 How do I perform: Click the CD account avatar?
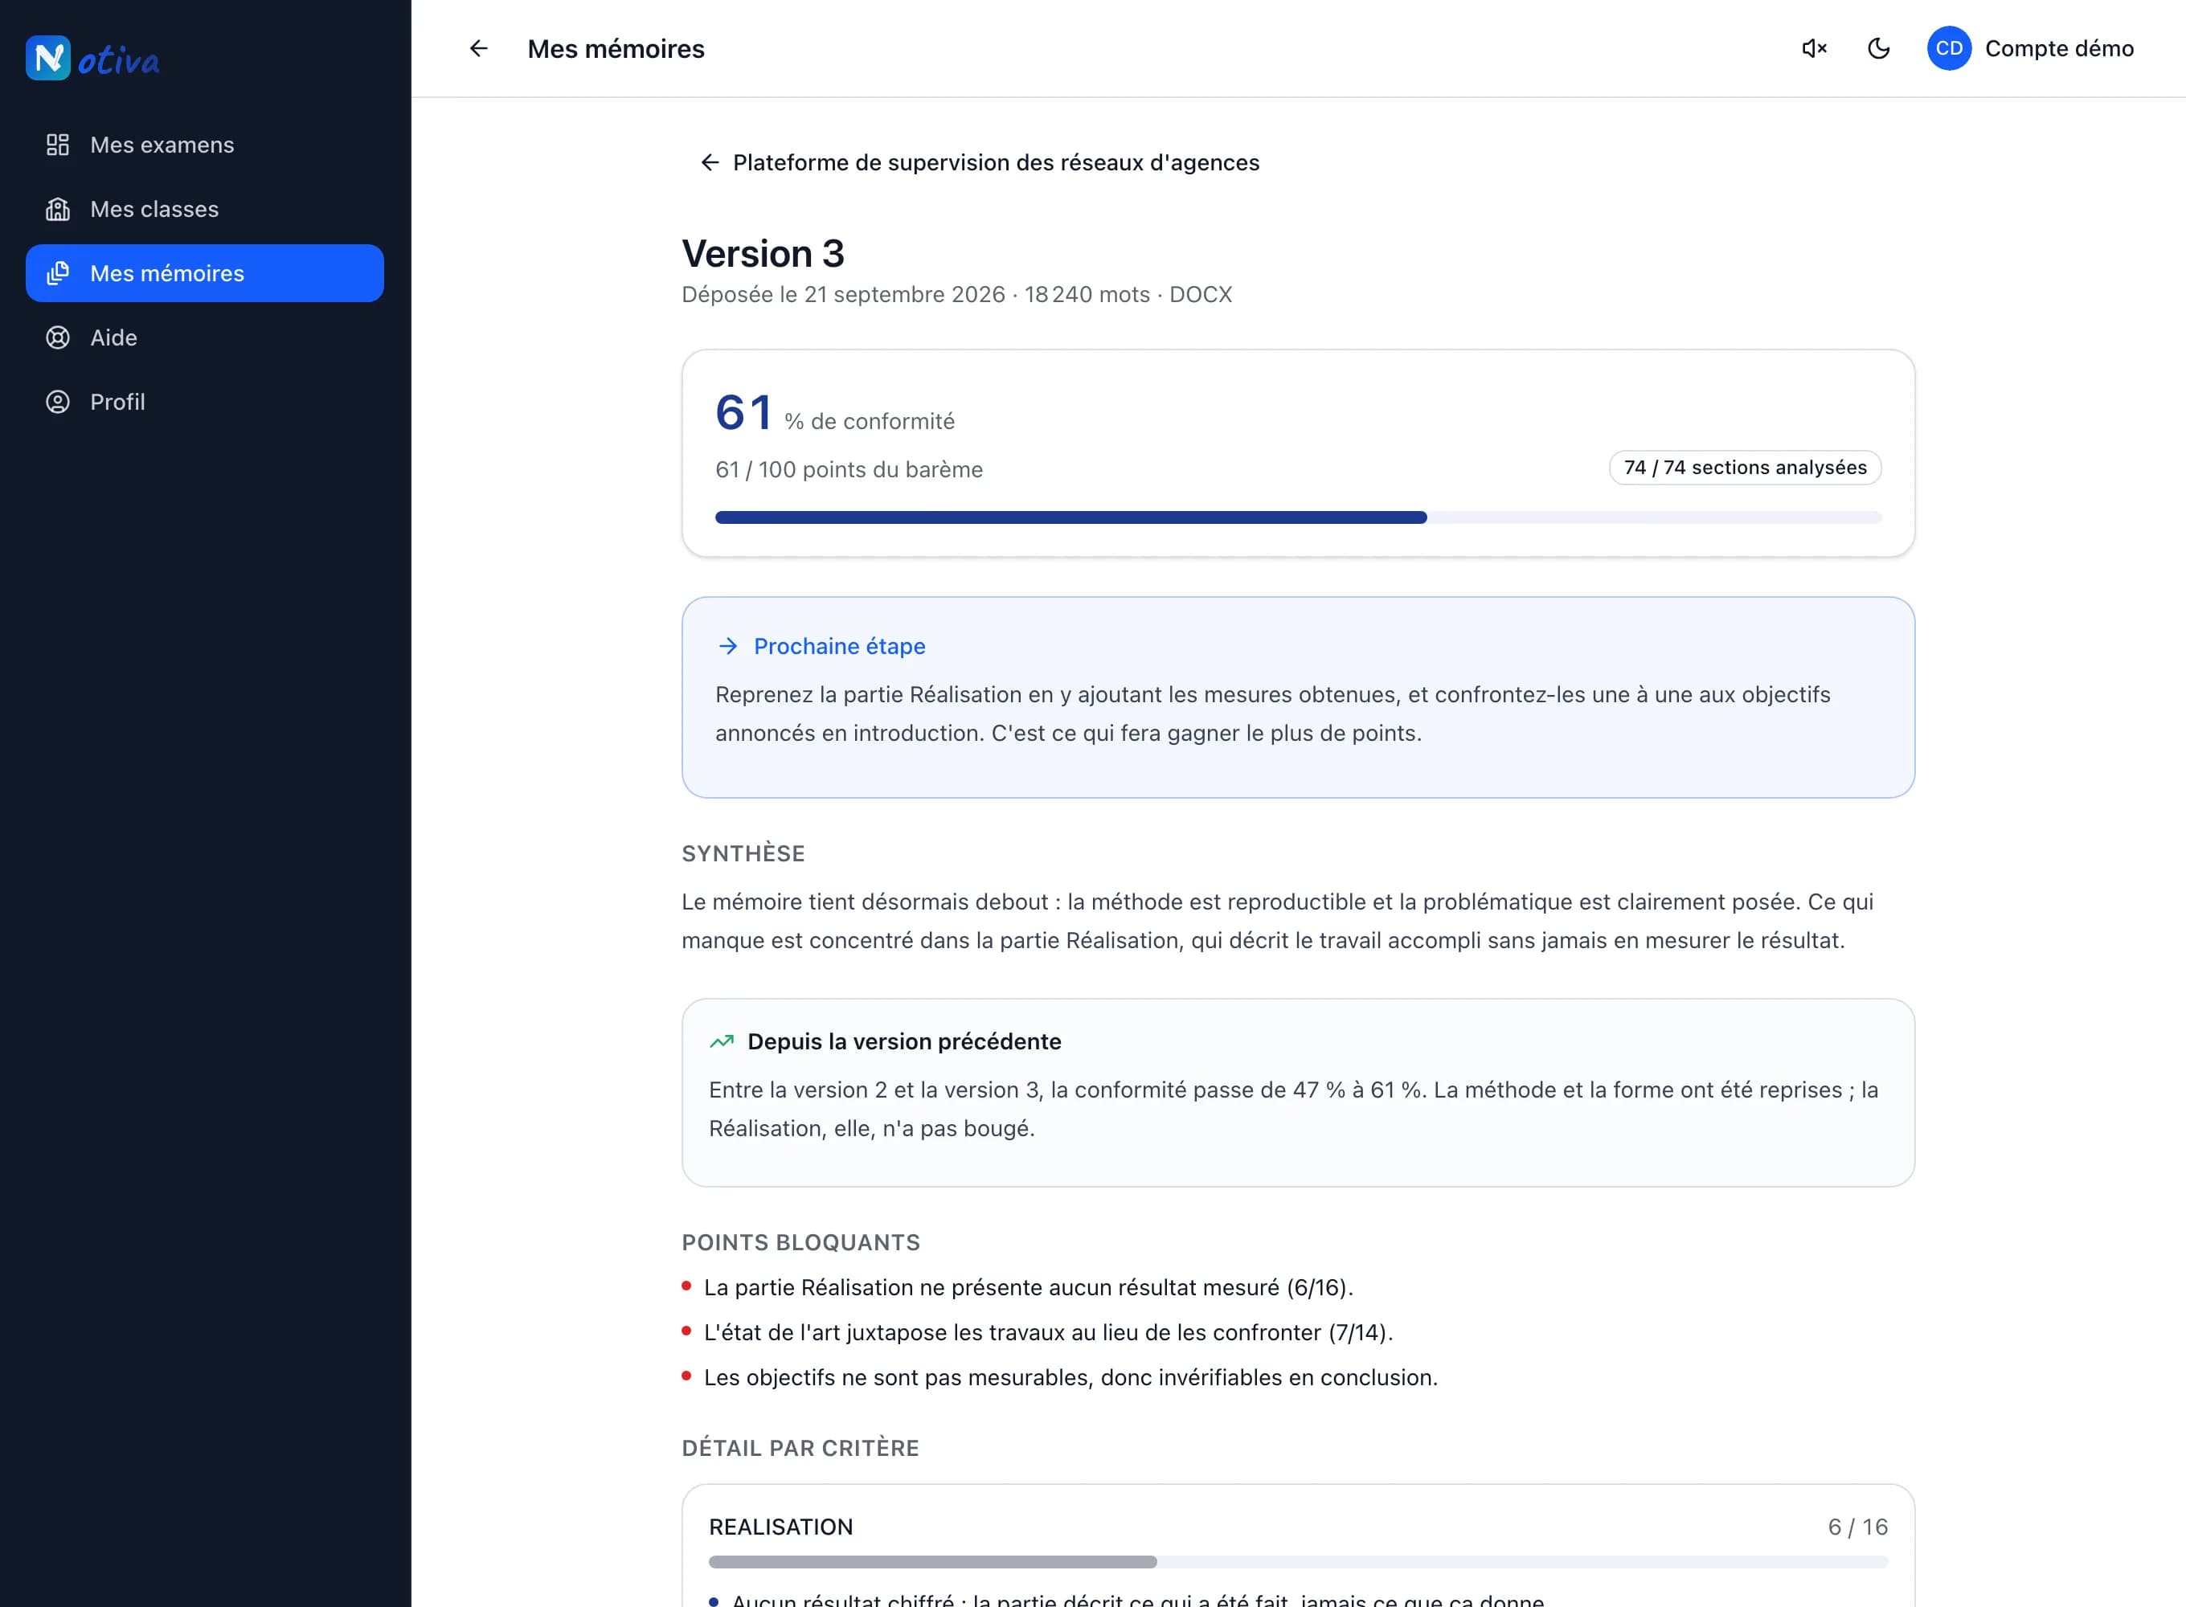pyautogui.click(x=1949, y=49)
